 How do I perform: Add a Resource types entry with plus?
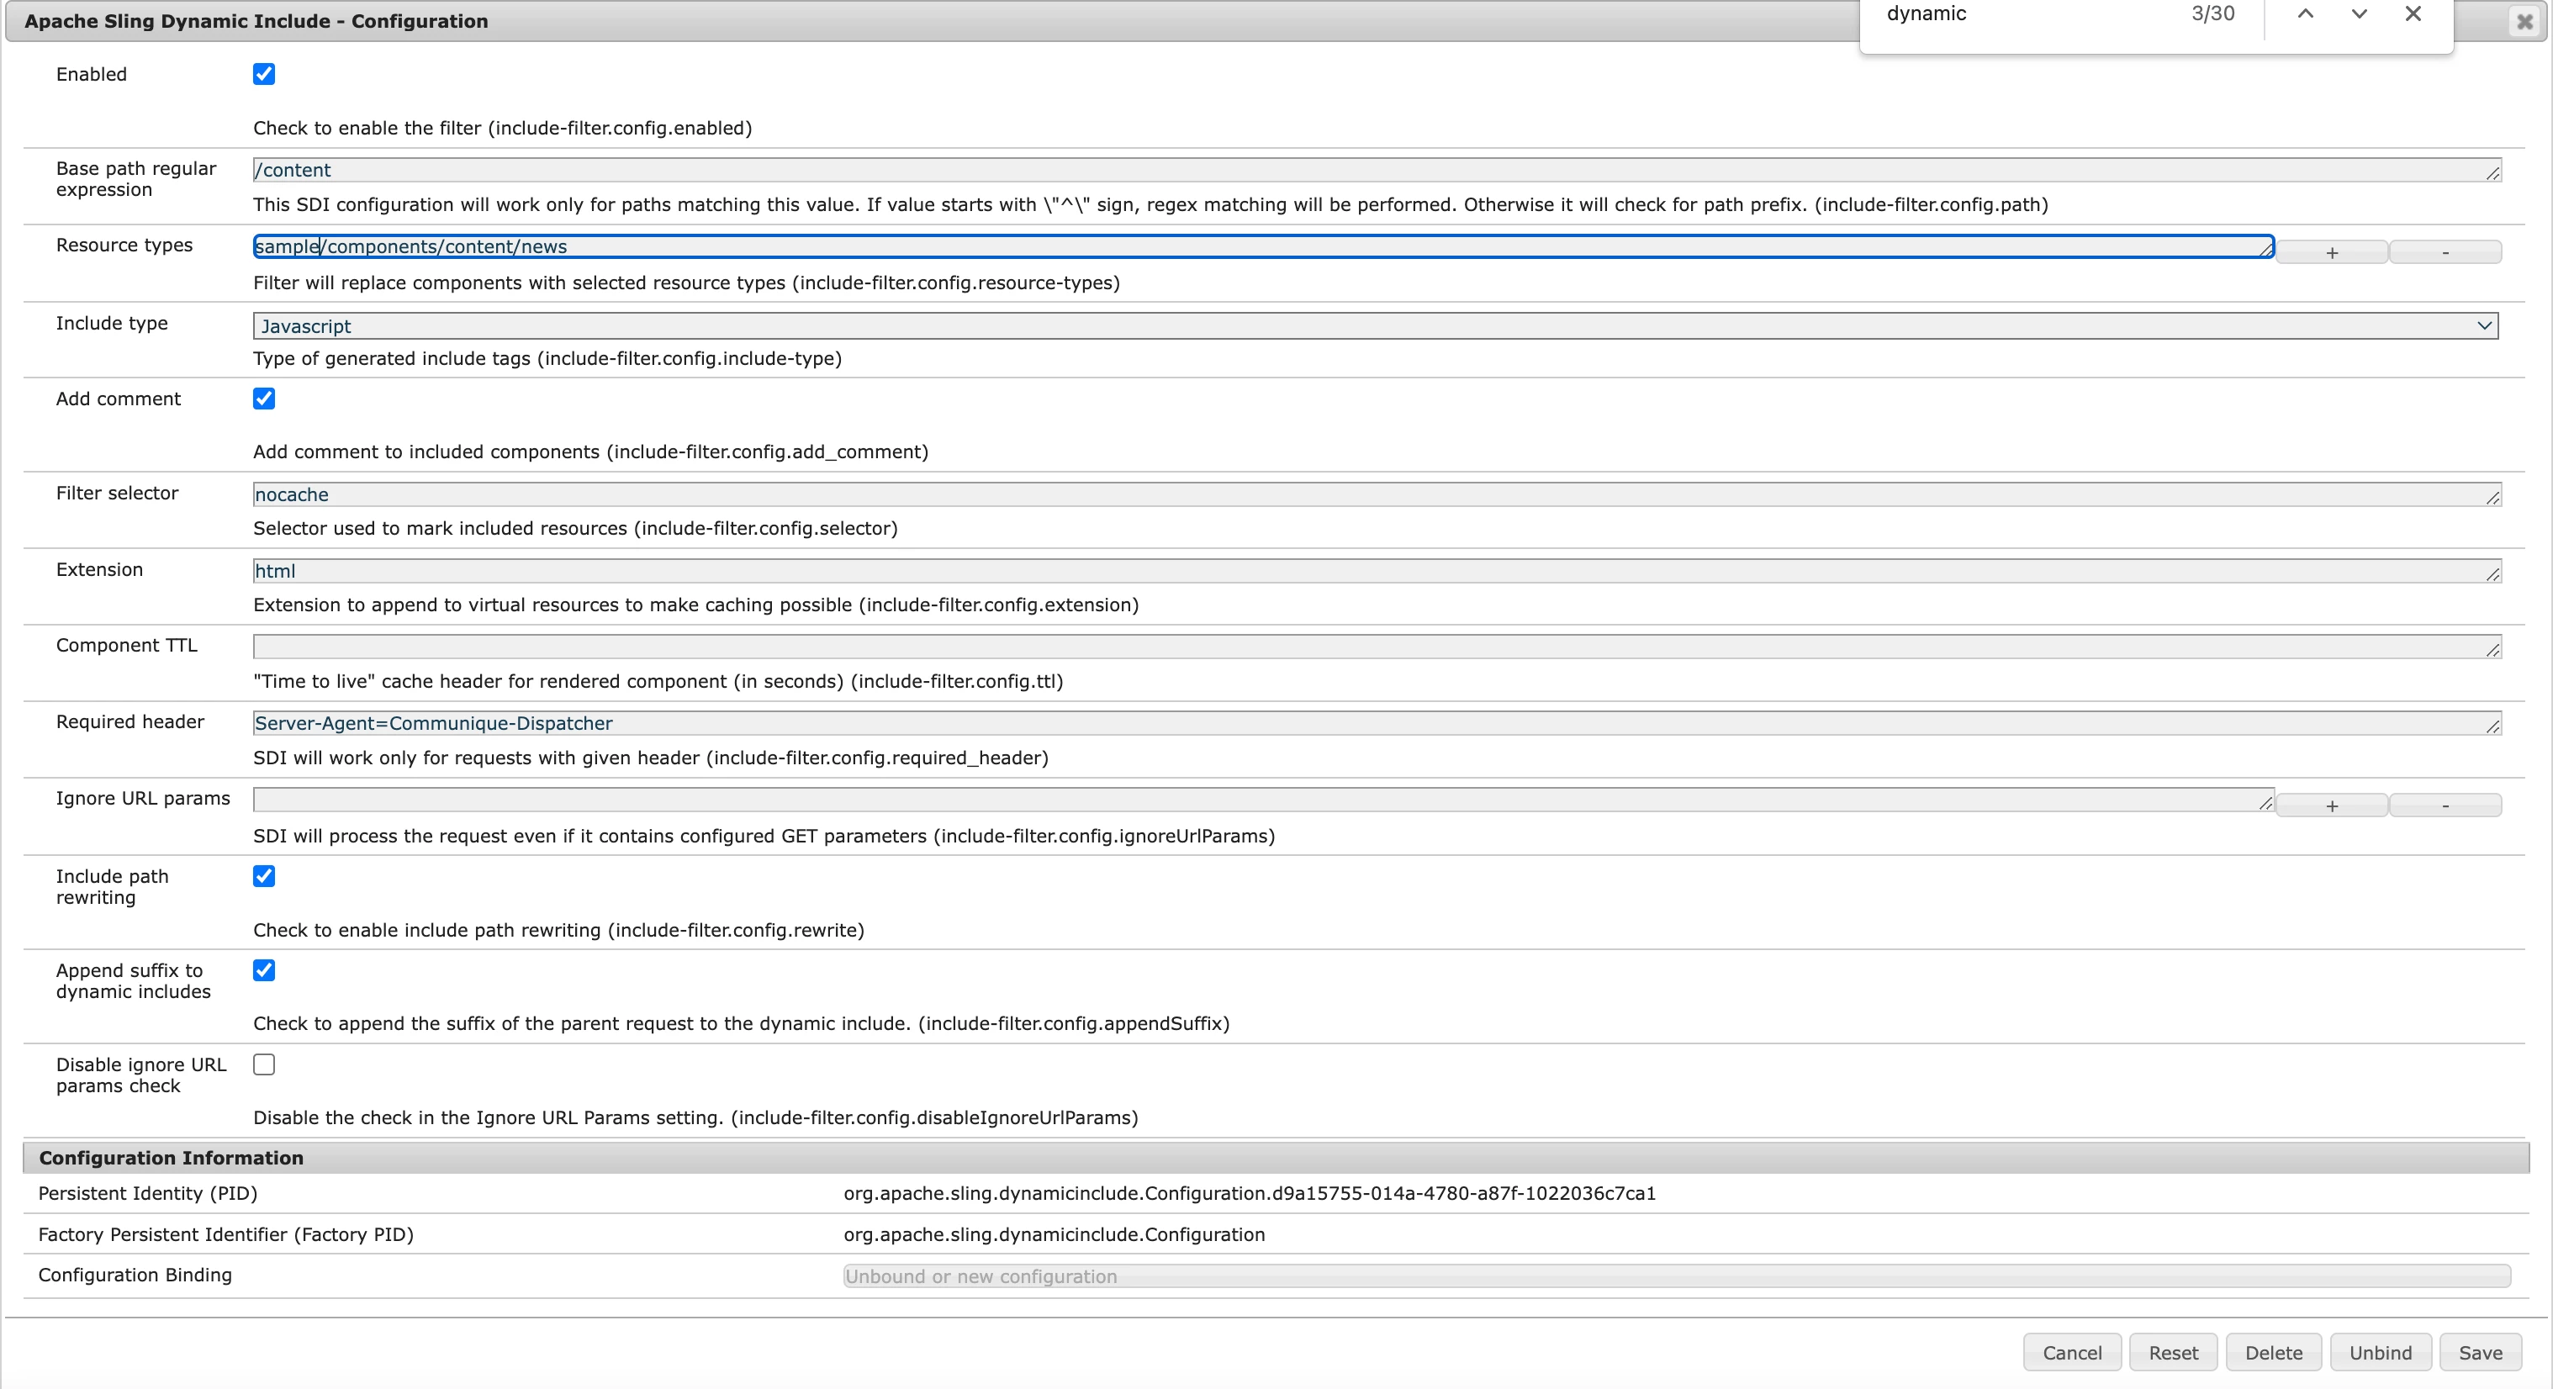pyautogui.click(x=2331, y=252)
